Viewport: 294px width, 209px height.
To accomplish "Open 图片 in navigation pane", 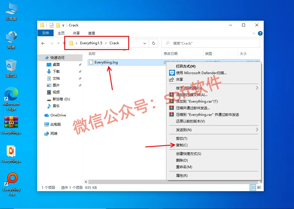I will [x=56, y=85].
